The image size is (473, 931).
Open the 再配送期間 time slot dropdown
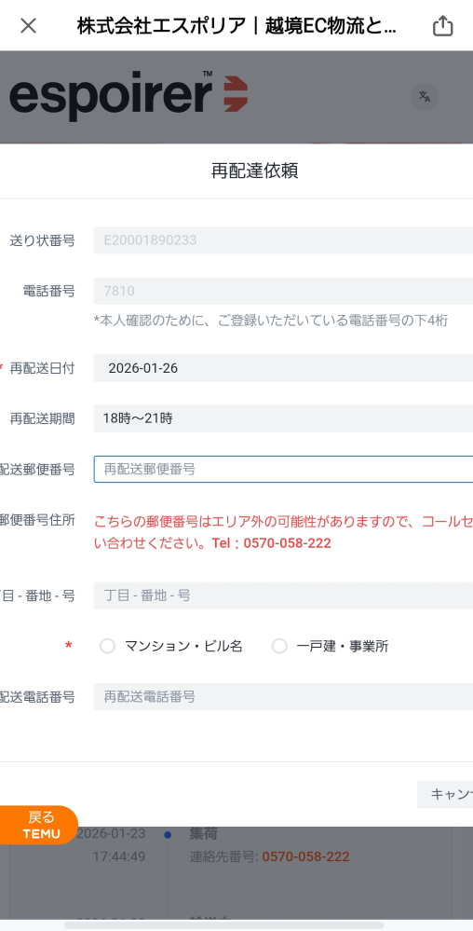coord(283,418)
